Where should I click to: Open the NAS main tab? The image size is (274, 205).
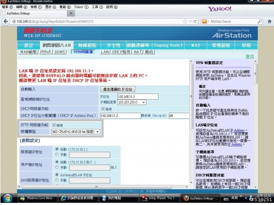(196, 45)
